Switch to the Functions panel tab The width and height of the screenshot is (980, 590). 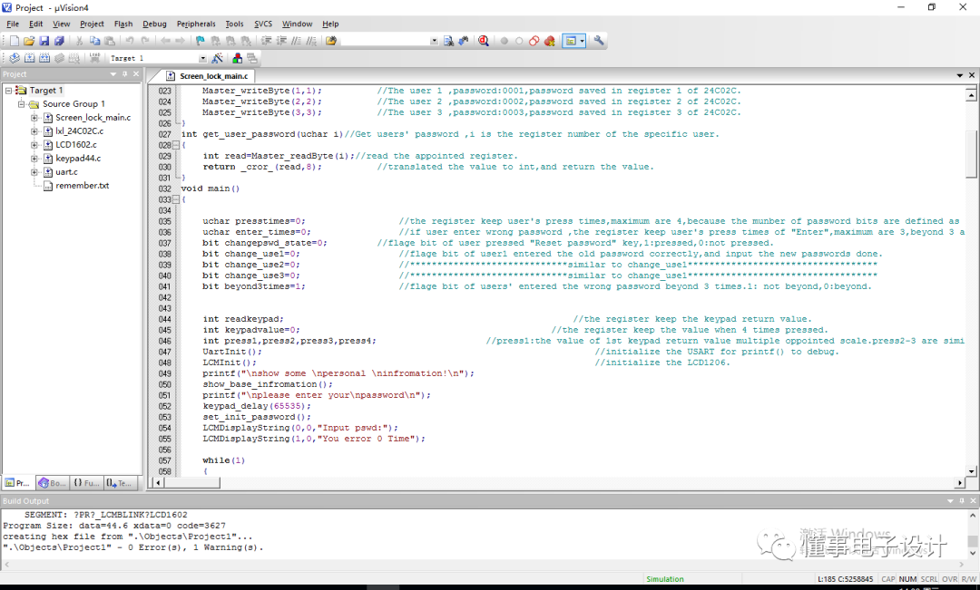[86, 483]
